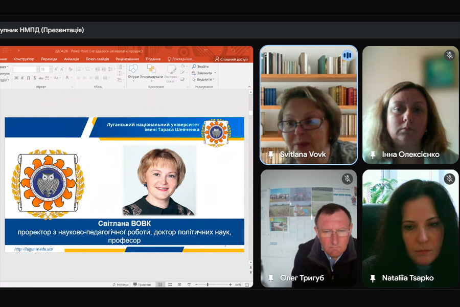Click Замінити replace button
This screenshot has width=460, height=307.
coord(202,73)
